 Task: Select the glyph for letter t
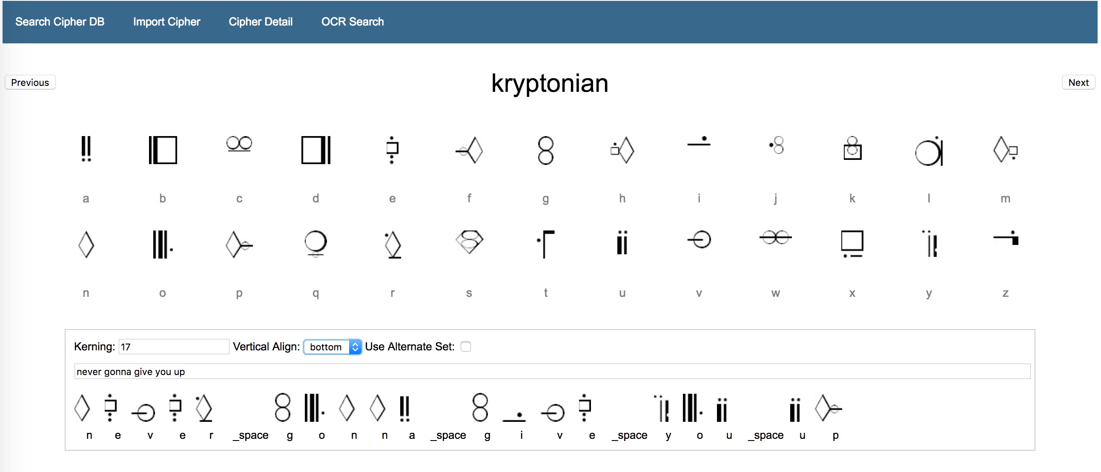click(x=545, y=243)
